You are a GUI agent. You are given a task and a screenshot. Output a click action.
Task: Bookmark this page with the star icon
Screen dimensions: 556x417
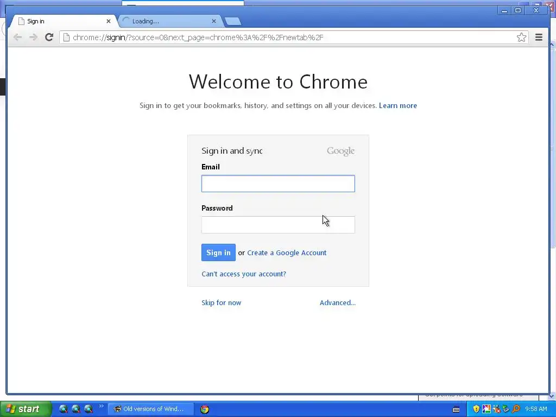pyautogui.click(x=521, y=37)
